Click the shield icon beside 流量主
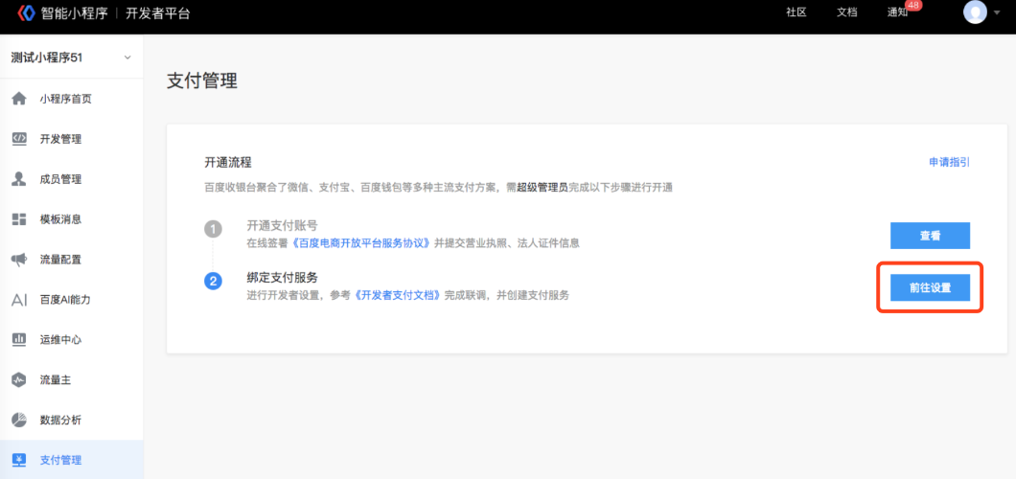 point(19,380)
